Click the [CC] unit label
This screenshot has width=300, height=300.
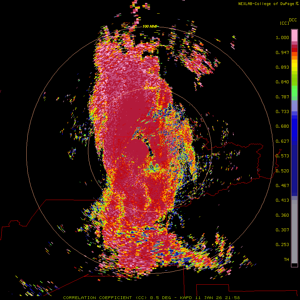pyautogui.click(x=285, y=23)
